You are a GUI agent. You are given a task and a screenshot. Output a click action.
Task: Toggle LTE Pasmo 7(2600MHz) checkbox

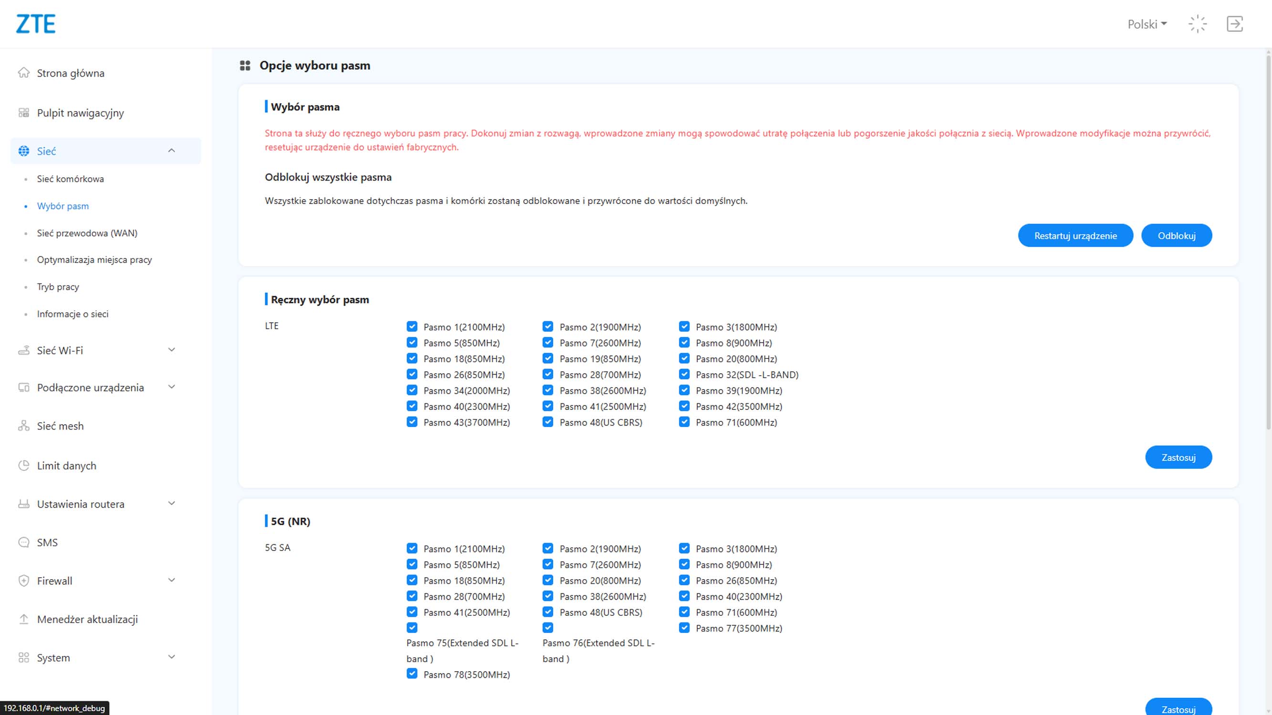548,342
